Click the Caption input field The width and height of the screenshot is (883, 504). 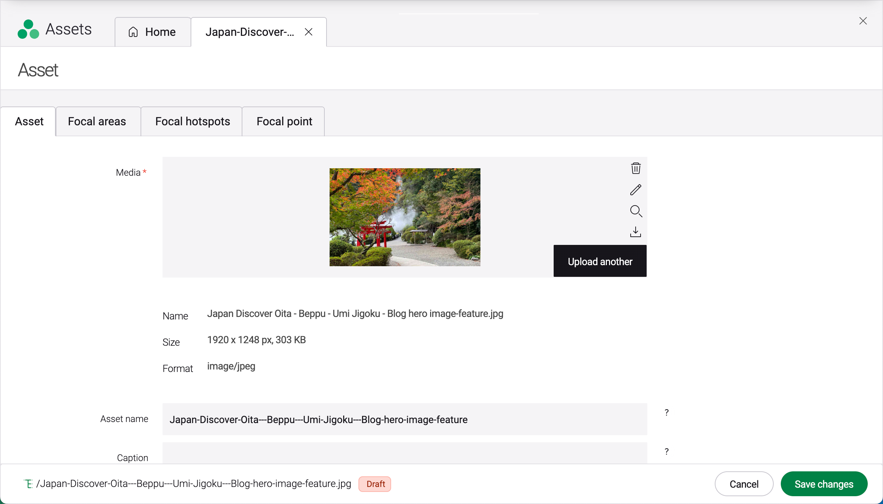405,454
